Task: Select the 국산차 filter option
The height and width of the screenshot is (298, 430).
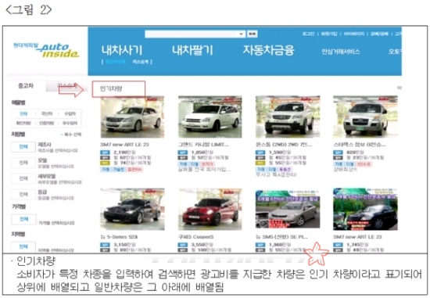Action: (47, 113)
